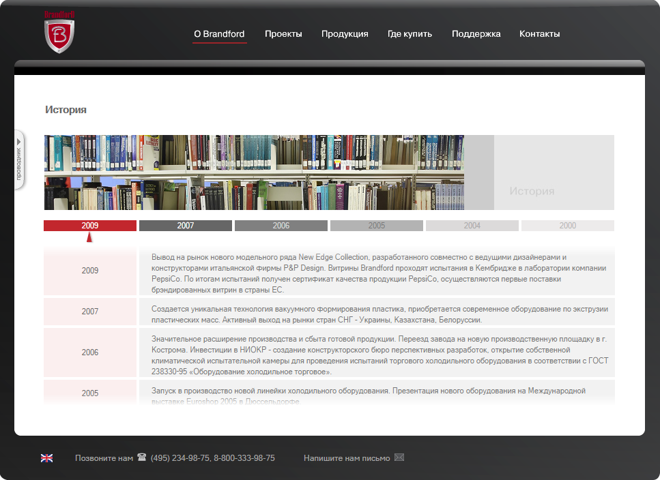Click the gray История banner caption
660x480 pixels.
(532, 191)
